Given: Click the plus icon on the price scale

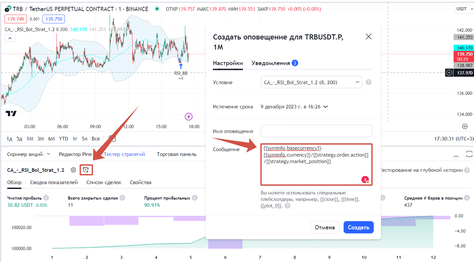Looking at the screenshot, I should point(449,73).
